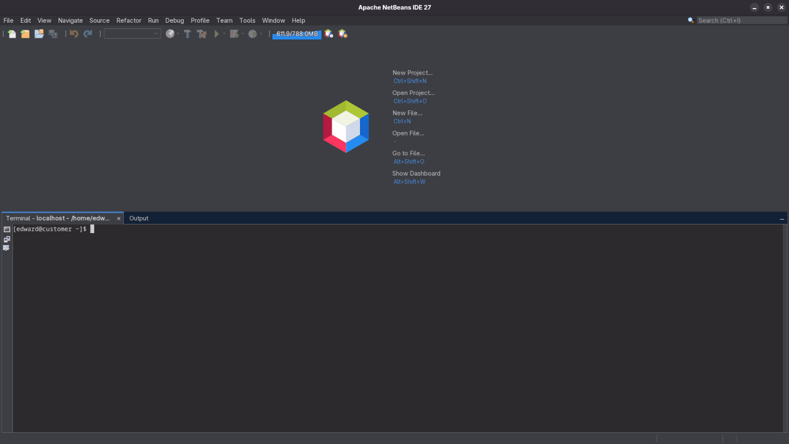
Task: Start debugging with the Debug toolbar icon
Action: [234, 34]
